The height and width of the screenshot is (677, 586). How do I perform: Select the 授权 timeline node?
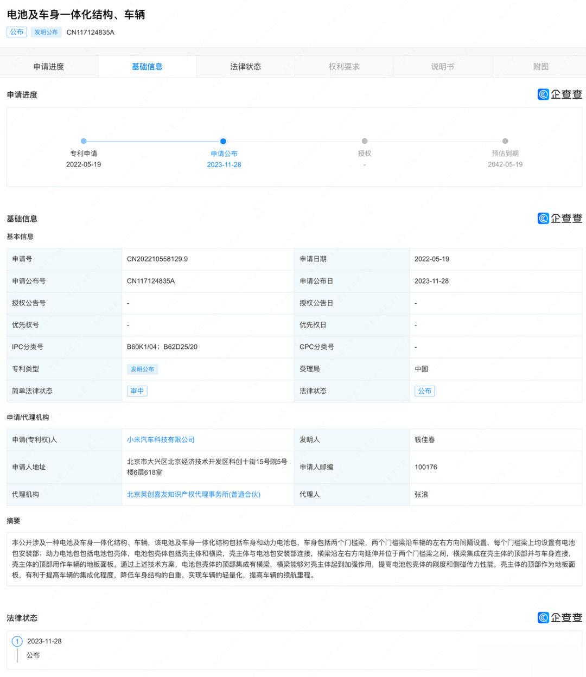tap(365, 141)
